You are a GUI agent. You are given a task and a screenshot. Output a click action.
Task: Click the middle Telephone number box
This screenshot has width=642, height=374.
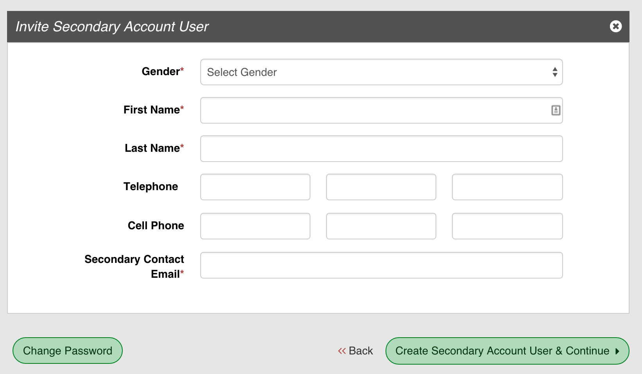pyautogui.click(x=381, y=187)
